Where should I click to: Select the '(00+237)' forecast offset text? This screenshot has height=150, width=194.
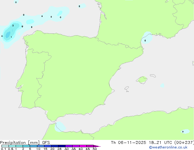[x=184, y=143]
